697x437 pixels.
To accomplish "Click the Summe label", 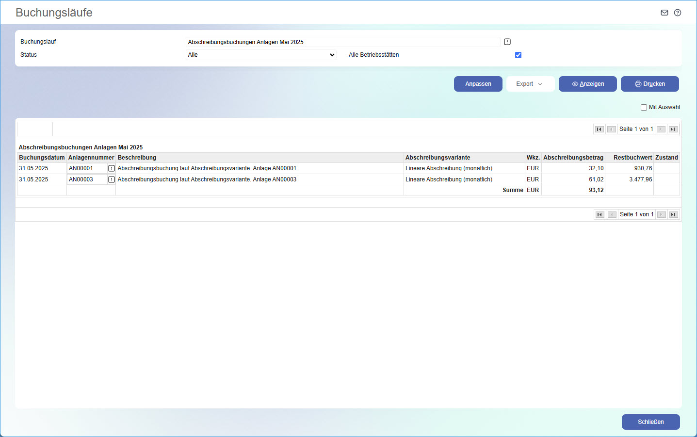I will (x=513, y=190).
